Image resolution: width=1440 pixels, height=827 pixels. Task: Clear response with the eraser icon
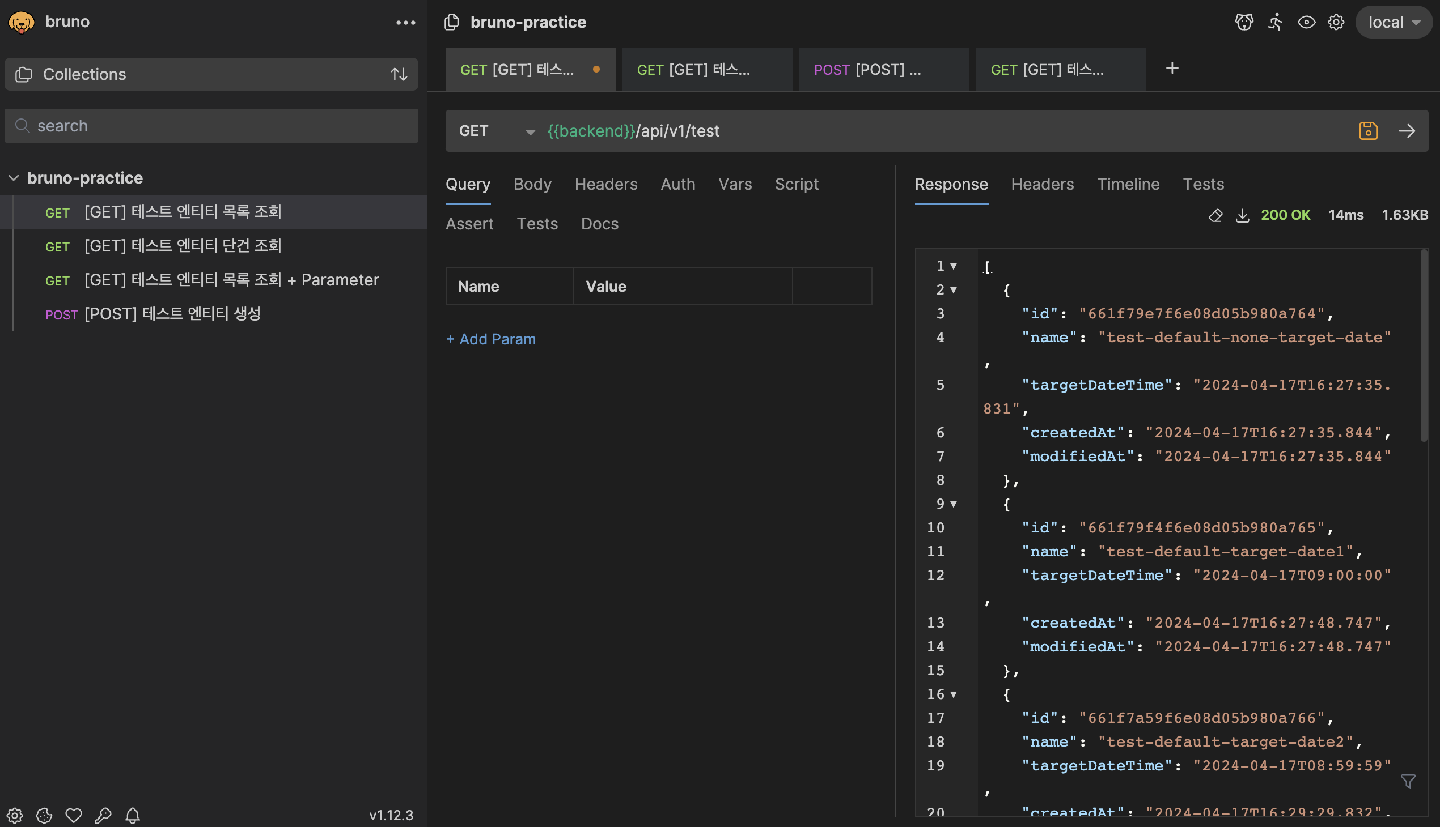click(1215, 215)
